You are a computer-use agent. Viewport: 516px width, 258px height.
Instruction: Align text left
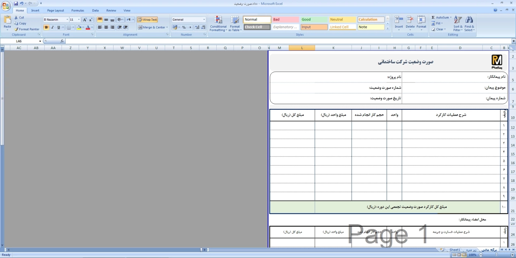(x=100, y=27)
